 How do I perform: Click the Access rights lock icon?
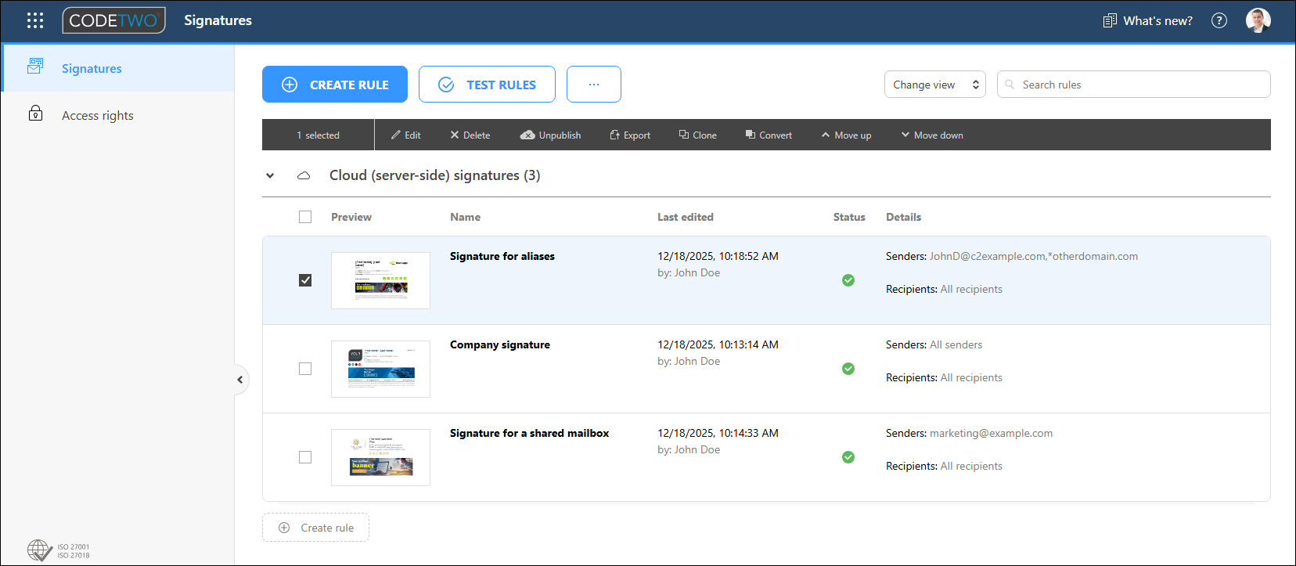tap(35, 114)
